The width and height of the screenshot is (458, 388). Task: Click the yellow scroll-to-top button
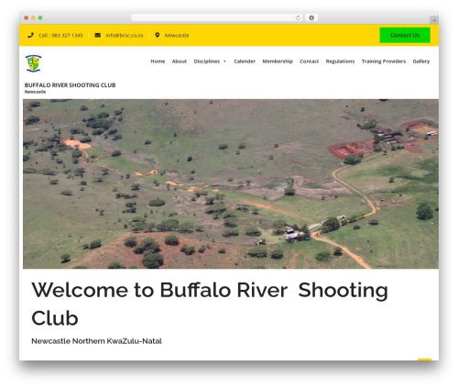(x=424, y=360)
